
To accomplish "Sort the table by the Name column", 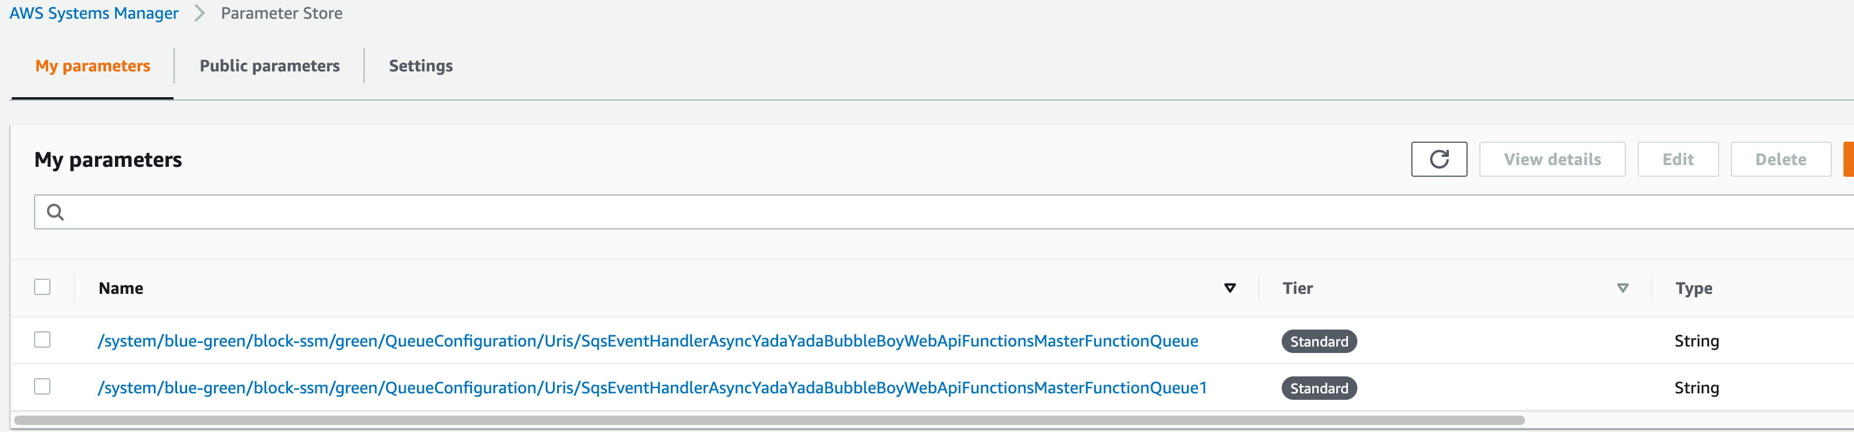I will point(120,287).
